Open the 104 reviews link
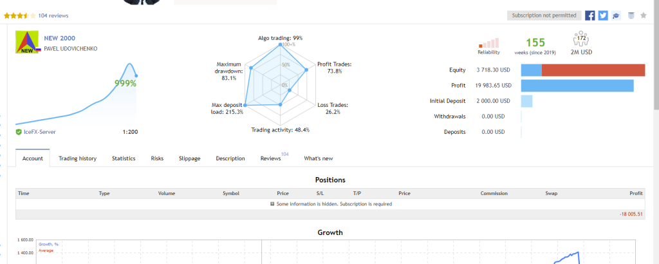 click(53, 16)
